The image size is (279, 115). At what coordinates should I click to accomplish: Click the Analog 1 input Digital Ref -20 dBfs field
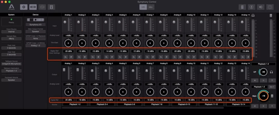tap(68, 51)
